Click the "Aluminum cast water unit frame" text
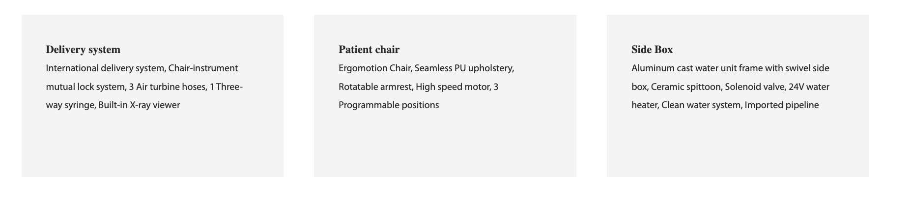The height and width of the screenshot is (200, 911). tap(699, 68)
